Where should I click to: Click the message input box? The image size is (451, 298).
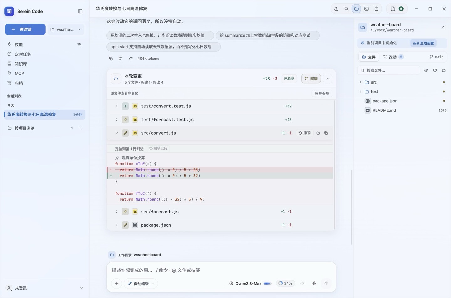click(221, 270)
